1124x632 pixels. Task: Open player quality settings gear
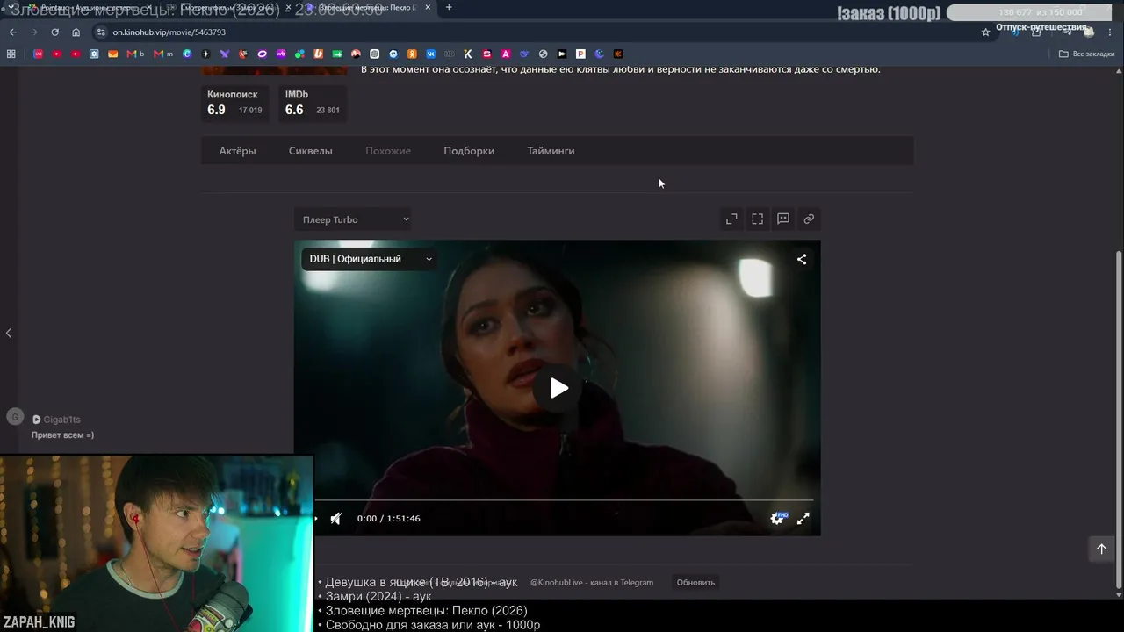tap(777, 519)
